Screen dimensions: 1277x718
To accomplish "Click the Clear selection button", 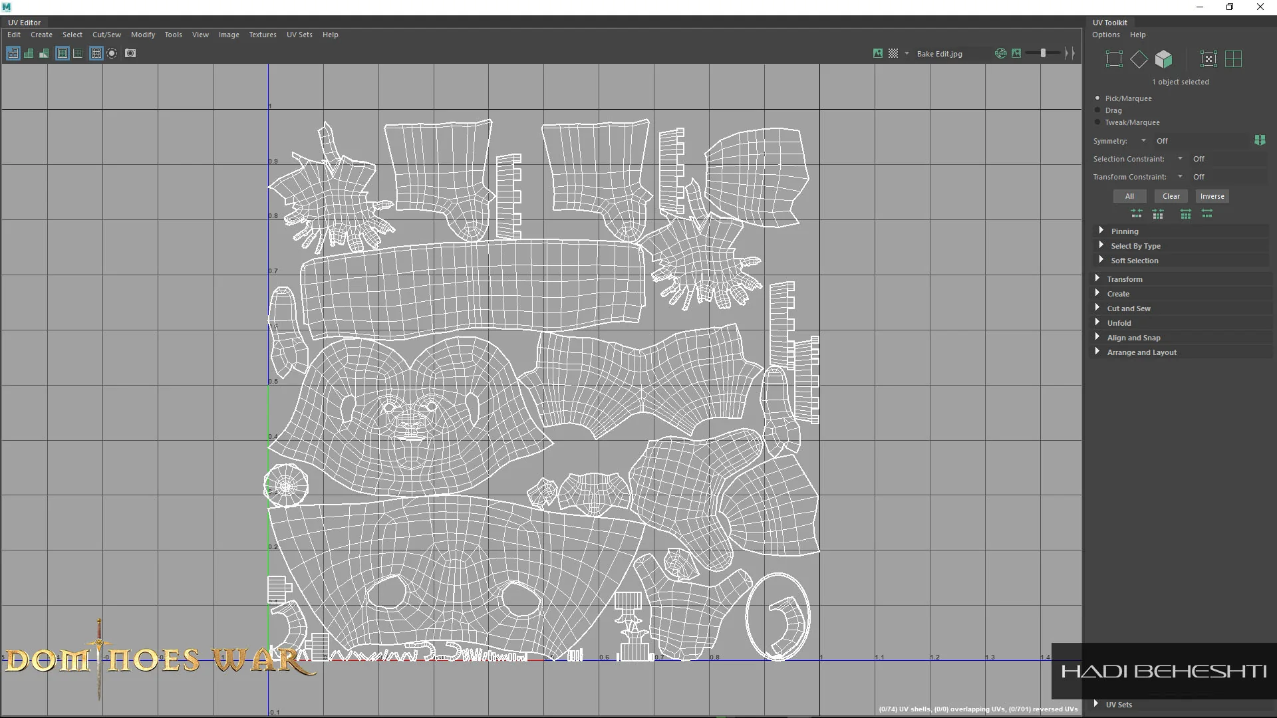I will tap(1171, 196).
